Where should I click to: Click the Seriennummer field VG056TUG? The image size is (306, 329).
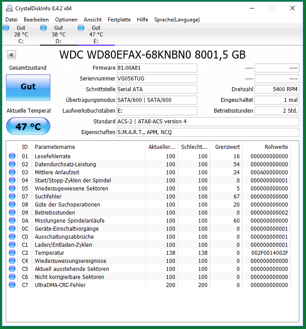point(157,79)
